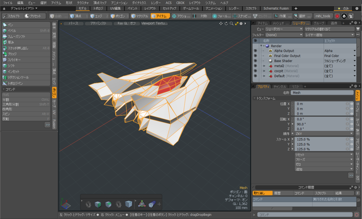The height and width of the screenshot is (219, 362).
Task: Collapse the トランスフォーム section
Action: (255, 98)
